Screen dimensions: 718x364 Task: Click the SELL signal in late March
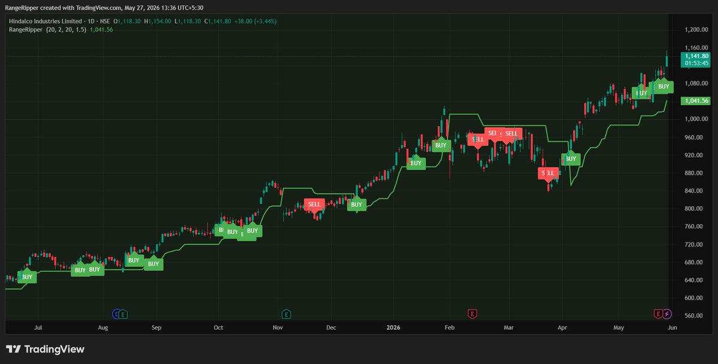tap(548, 173)
